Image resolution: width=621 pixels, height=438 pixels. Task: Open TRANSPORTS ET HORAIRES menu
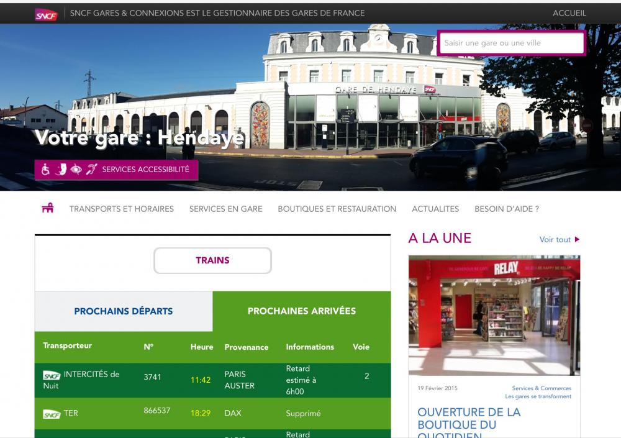(122, 209)
